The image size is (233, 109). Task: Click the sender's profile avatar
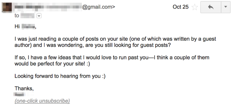coord(7,7)
